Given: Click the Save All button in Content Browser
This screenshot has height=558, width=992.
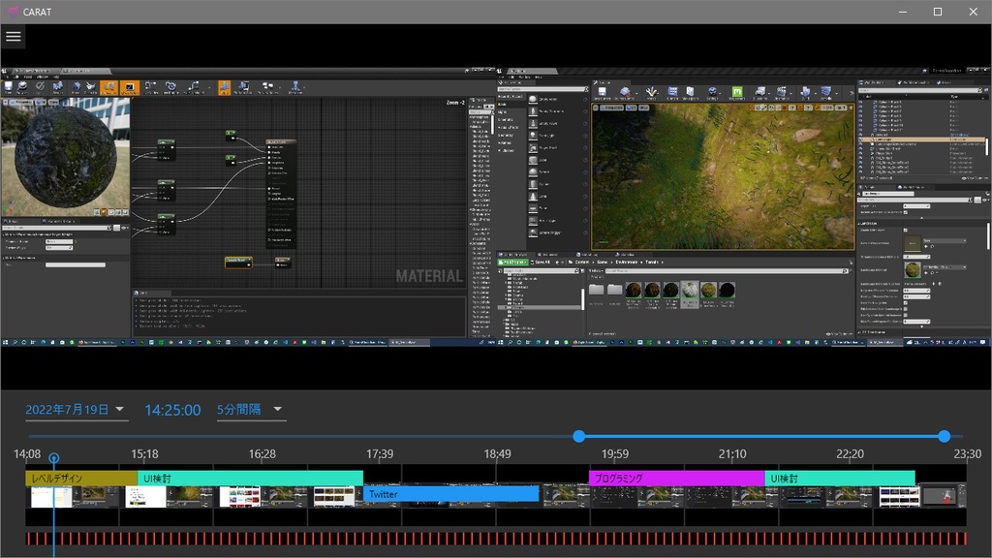Looking at the screenshot, I should click(539, 262).
